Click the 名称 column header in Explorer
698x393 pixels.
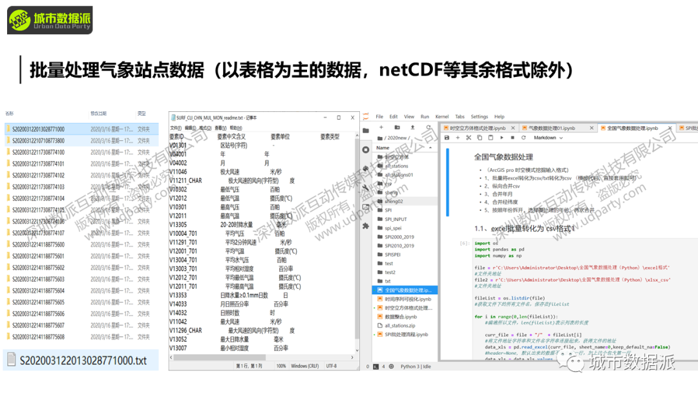tap(9, 114)
